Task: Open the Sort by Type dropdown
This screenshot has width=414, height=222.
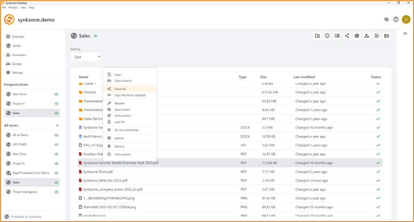Action: (x=86, y=57)
